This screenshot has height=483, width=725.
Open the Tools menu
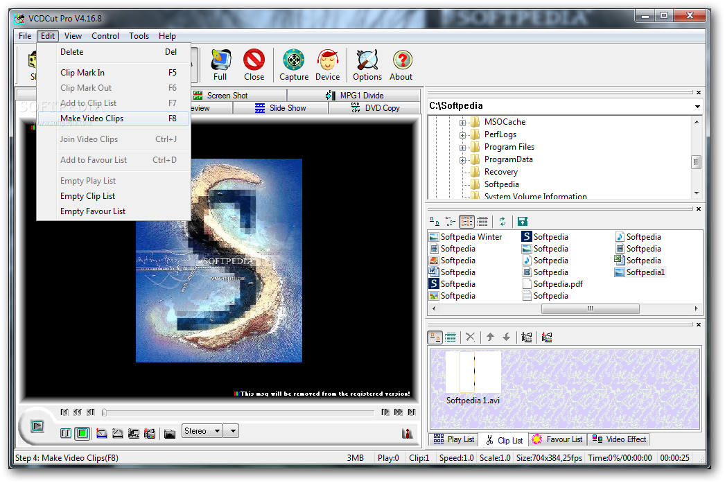tap(139, 35)
